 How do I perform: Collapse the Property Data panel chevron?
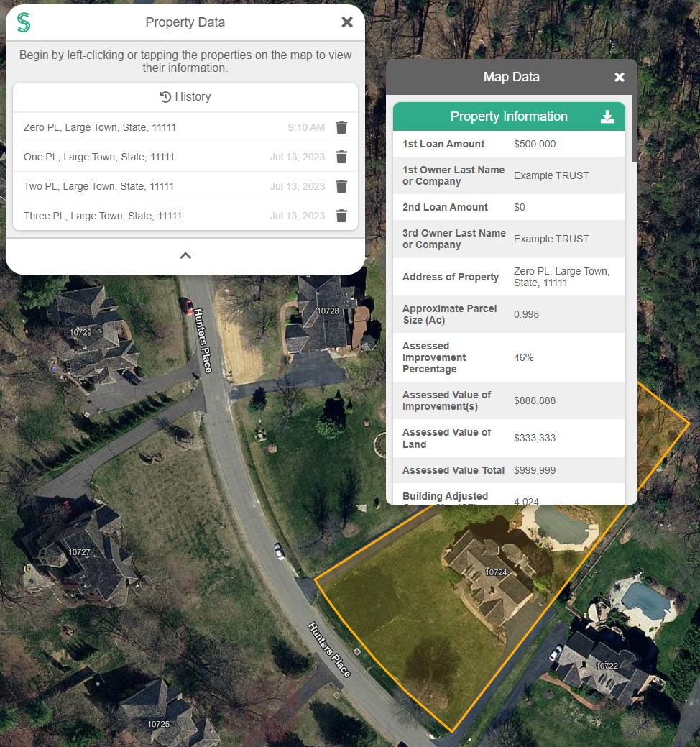pos(185,255)
